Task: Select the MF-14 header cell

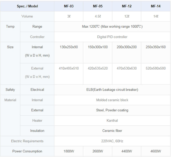Action: pyautogui.click(x=156, y=6)
